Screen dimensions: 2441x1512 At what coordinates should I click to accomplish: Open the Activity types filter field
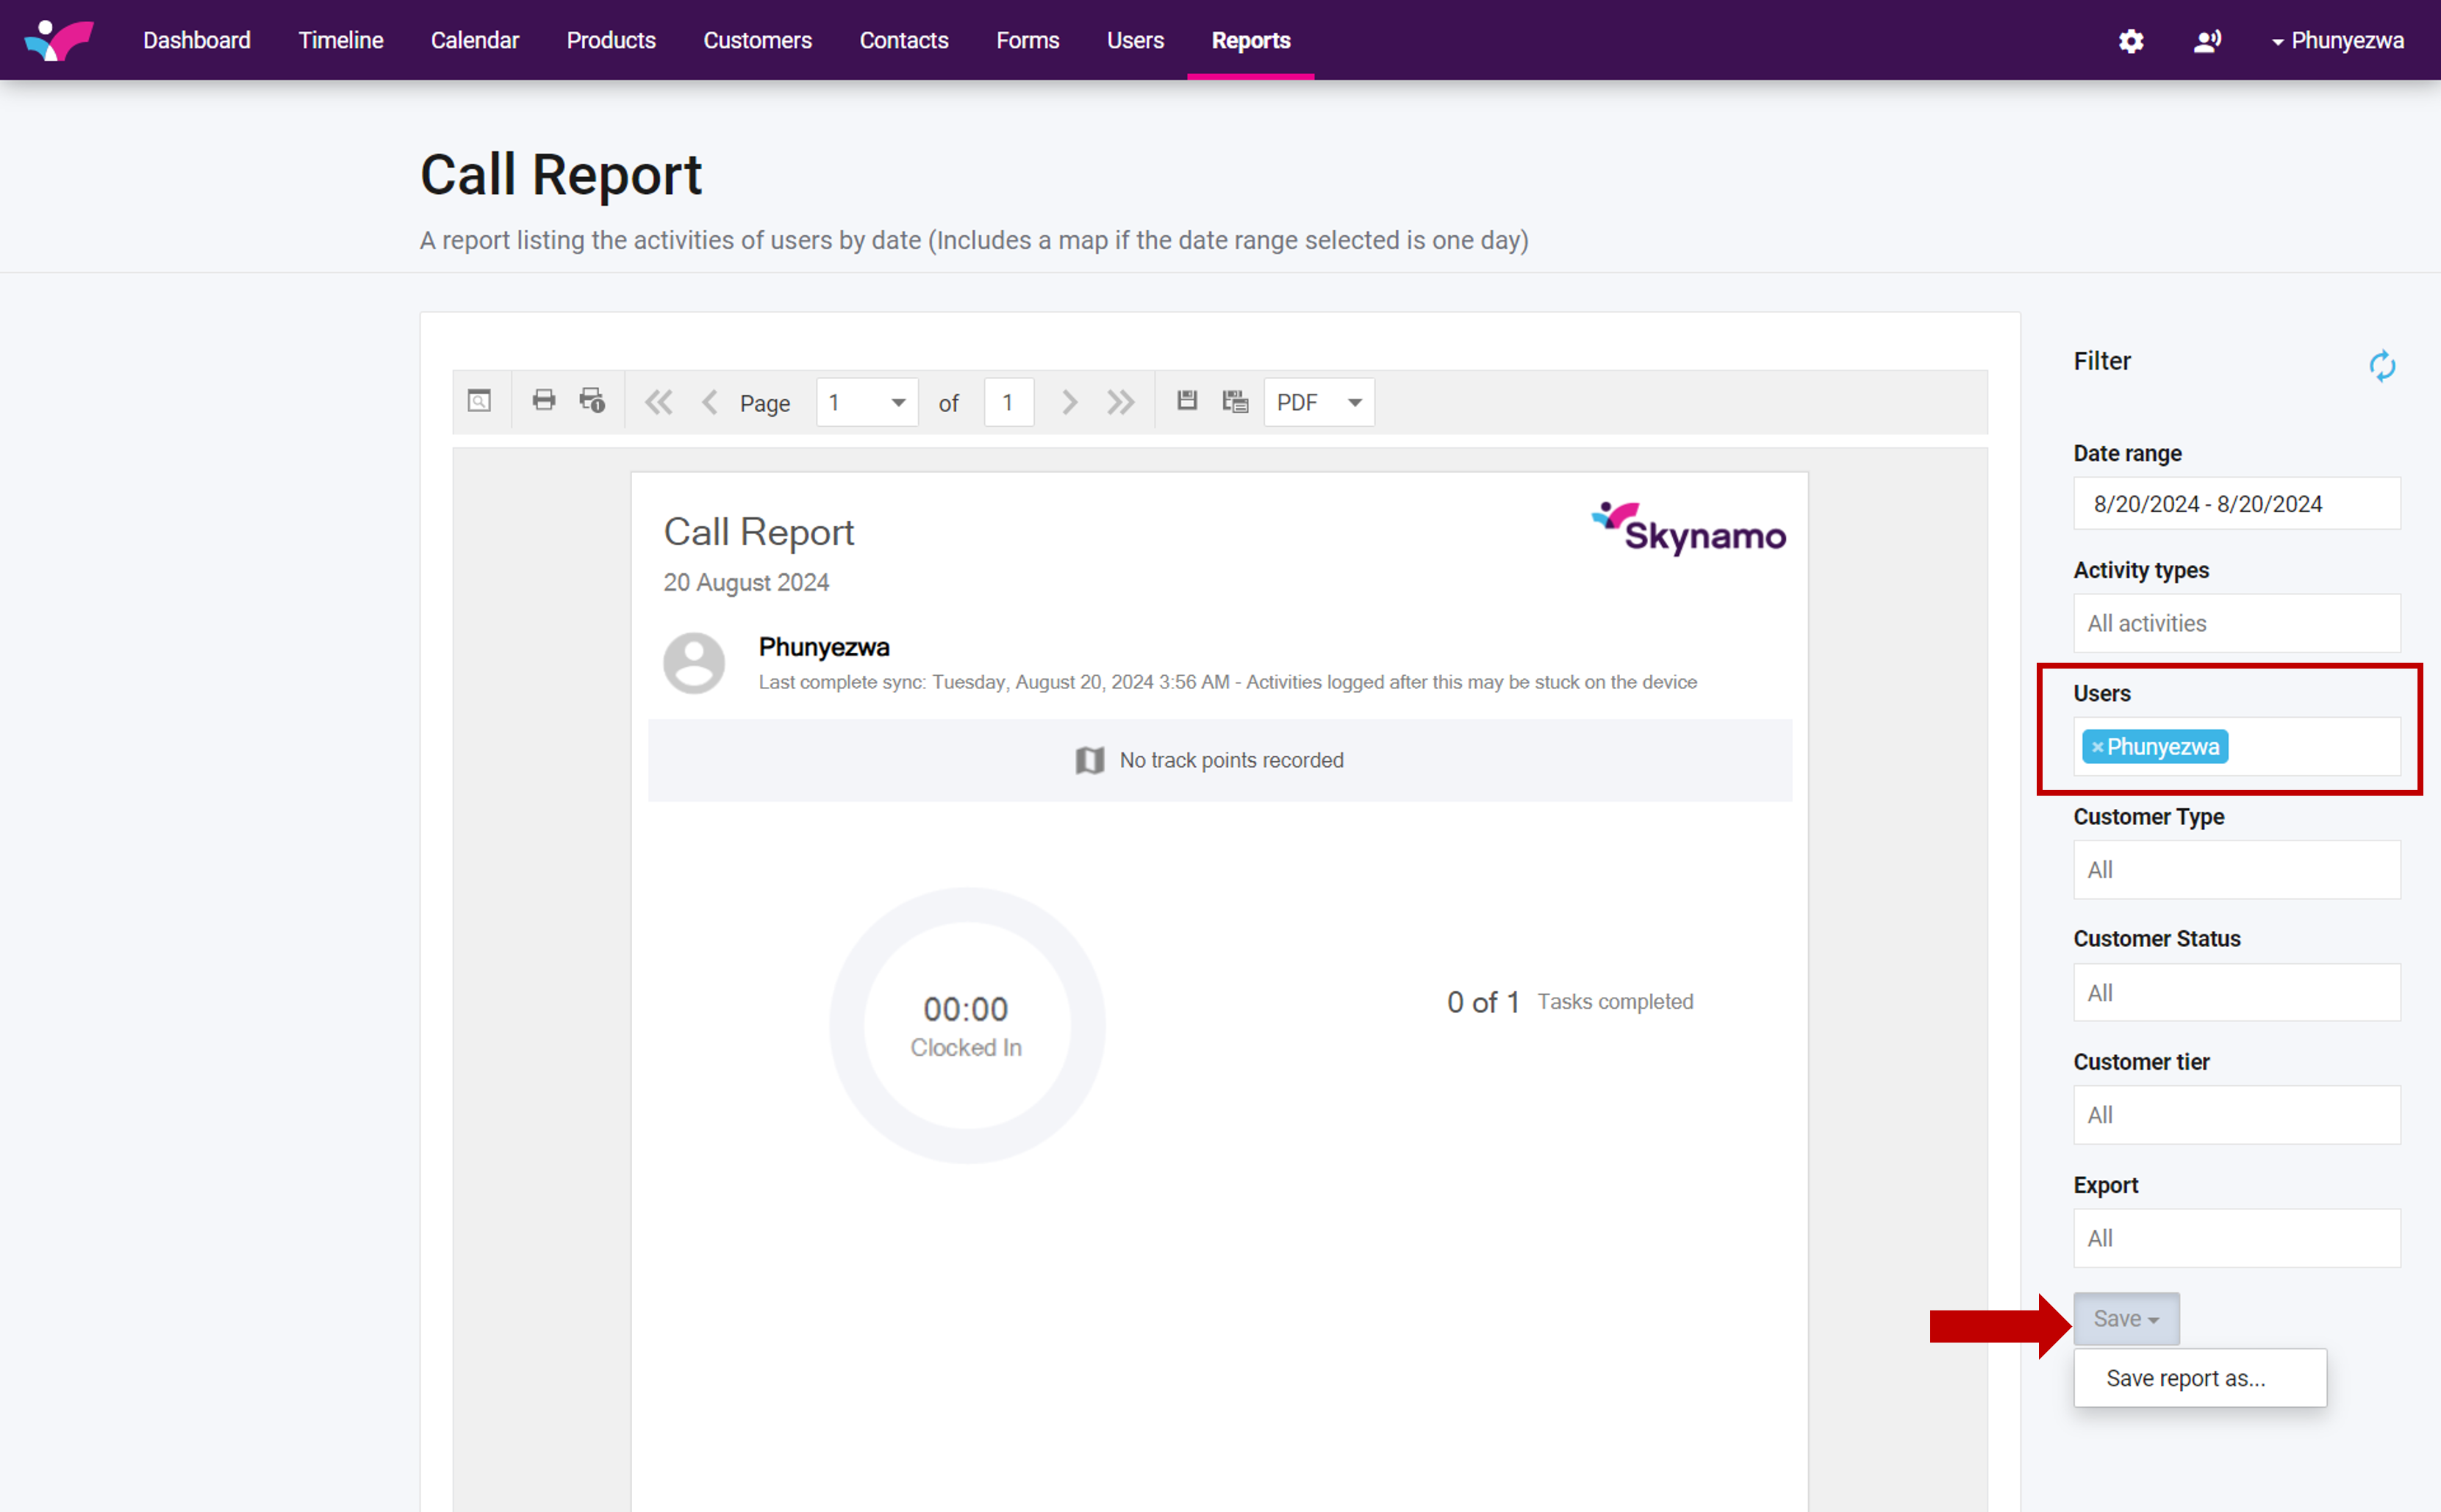[2236, 623]
